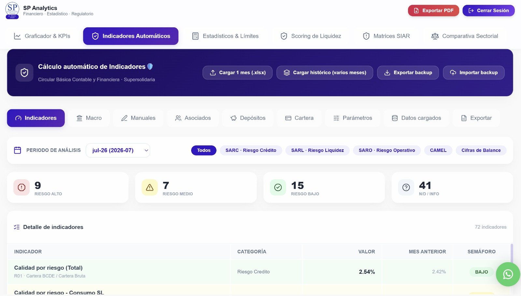
Task: Click the SP Analytics logo
Action: (12, 10)
